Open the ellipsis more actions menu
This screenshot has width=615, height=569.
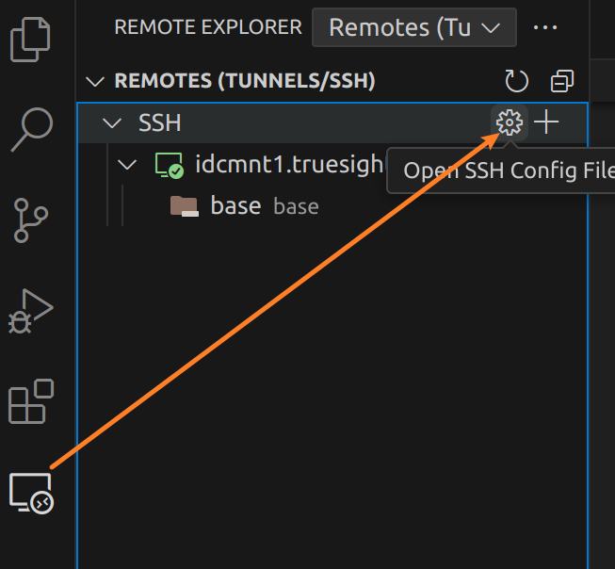click(x=545, y=27)
